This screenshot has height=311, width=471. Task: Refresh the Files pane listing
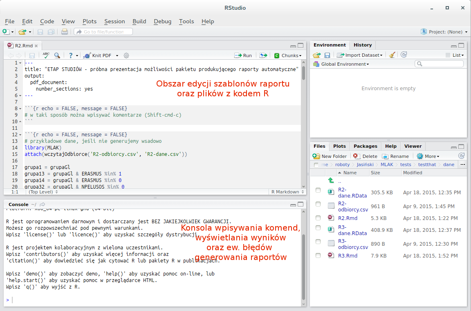(461, 155)
